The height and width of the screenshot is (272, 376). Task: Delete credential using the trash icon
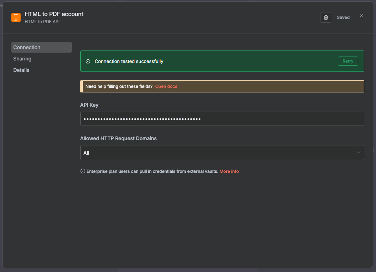point(326,17)
